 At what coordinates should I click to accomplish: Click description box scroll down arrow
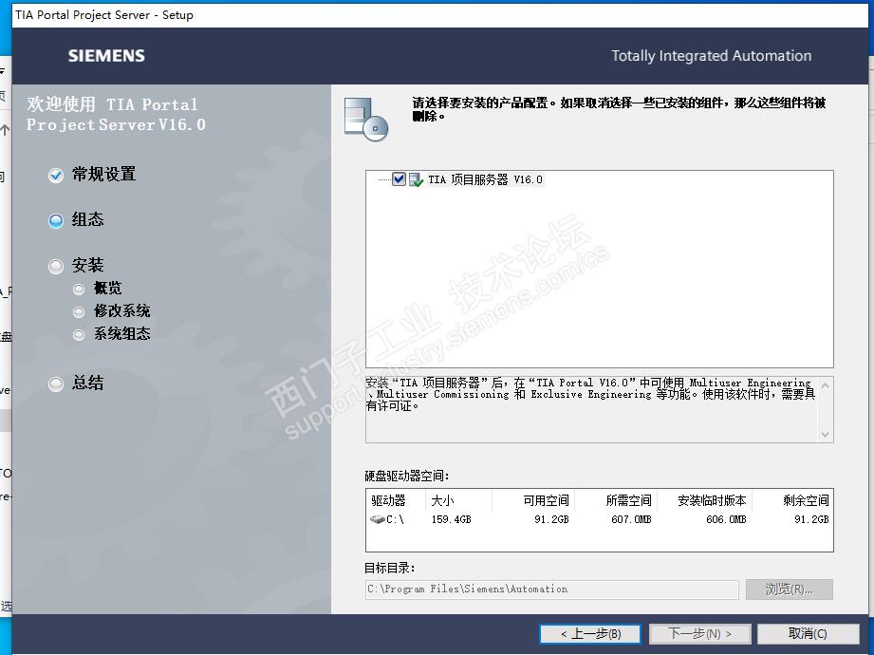[826, 434]
